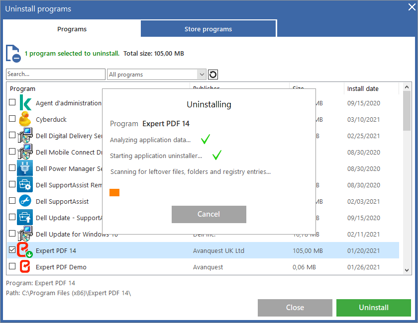Check the Dell Mobile Connect checkbox
The image size is (418, 323).
click(x=12, y=151)
